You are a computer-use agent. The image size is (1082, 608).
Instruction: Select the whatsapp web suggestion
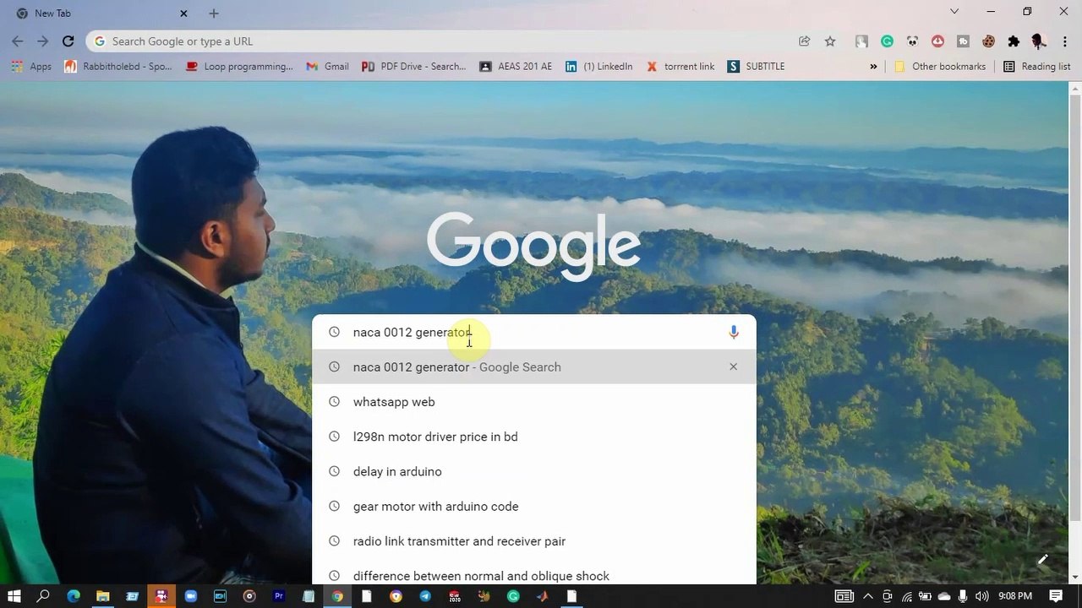[394, 402]
